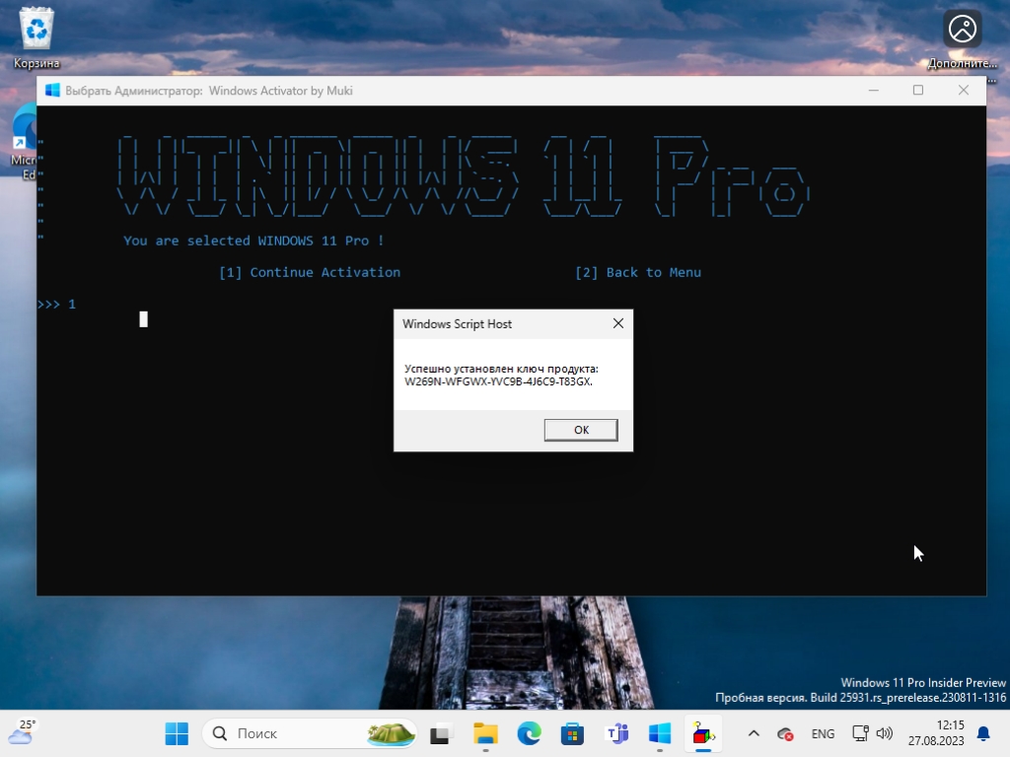Open the clock and date 27.08.2023

tap(936, 733)
